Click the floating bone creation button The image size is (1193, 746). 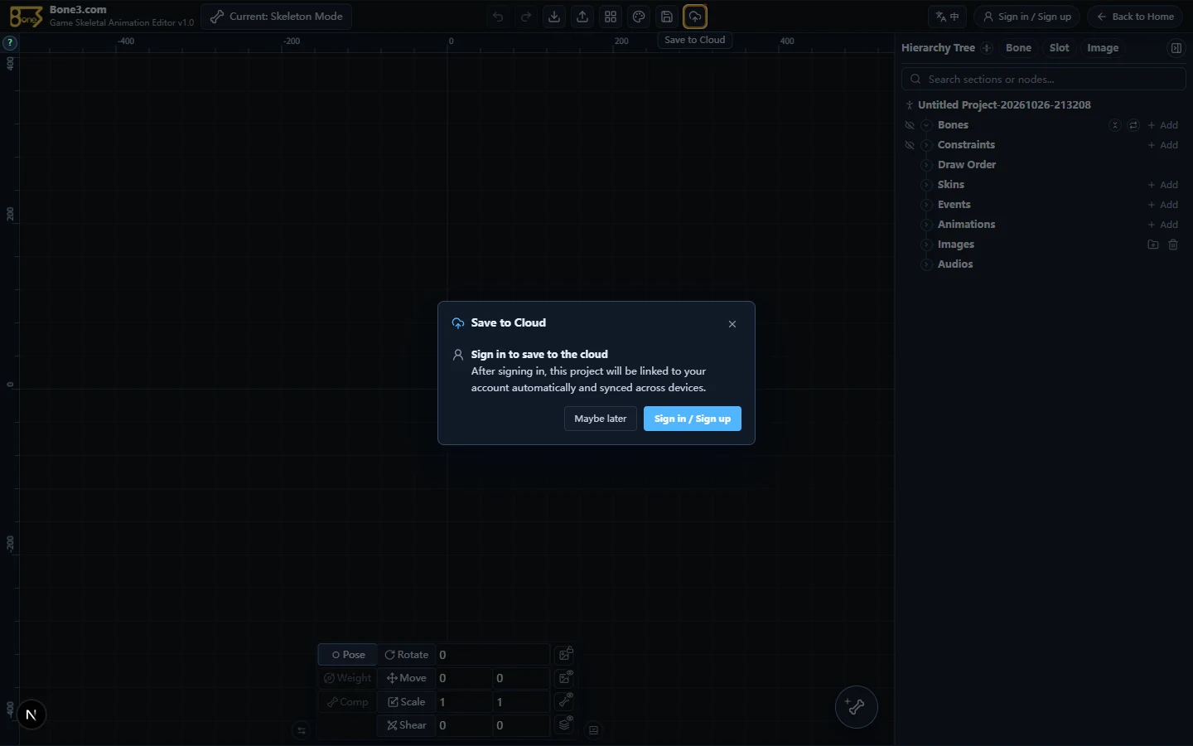[x=856, y=707]
